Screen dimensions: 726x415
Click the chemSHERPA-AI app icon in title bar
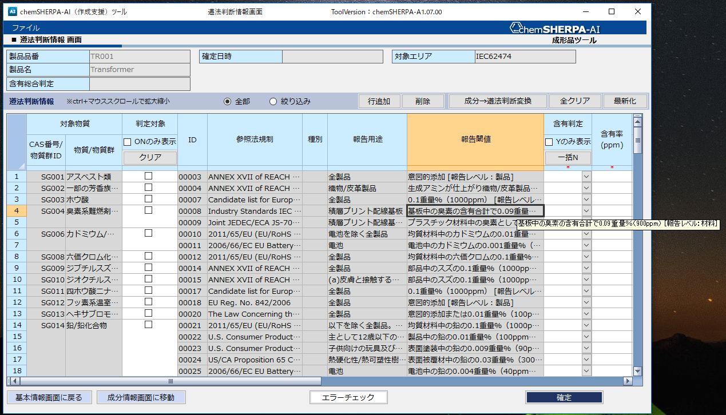click(x=13, y=11)
